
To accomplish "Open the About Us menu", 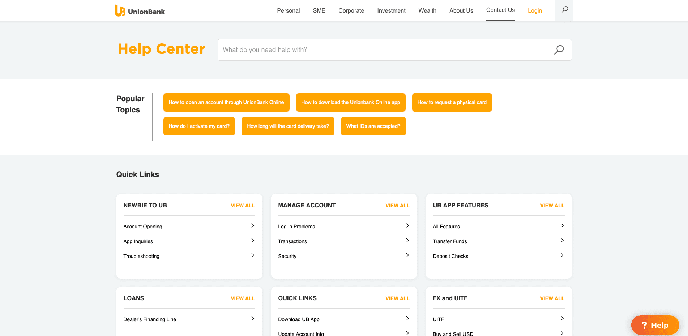I will [461, 11].
